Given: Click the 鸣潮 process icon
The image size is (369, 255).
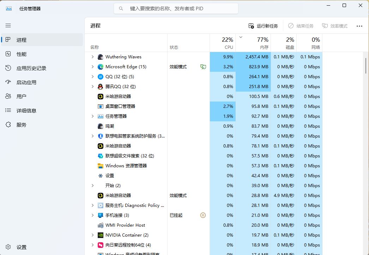Looking at the screenshot, I should 101,126.
